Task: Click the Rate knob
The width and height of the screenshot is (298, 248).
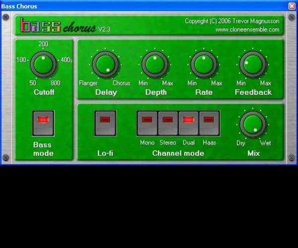Action: click(x=204, y=64)
